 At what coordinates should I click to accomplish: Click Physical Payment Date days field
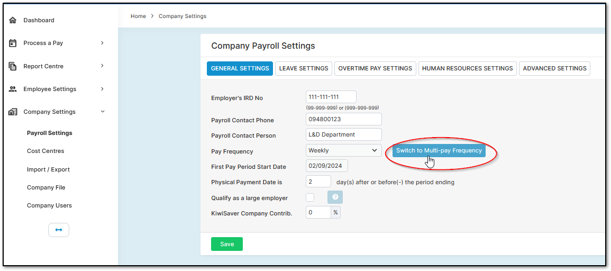click(x=318, y=182)
